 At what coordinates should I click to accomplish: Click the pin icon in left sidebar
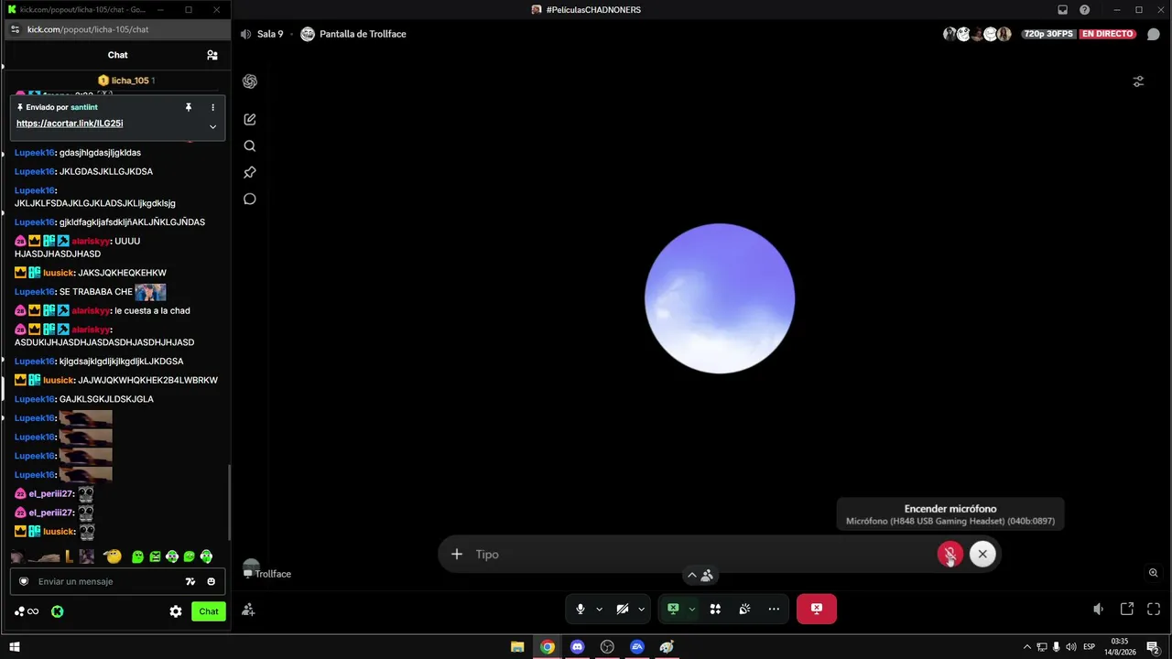(250, 172)
